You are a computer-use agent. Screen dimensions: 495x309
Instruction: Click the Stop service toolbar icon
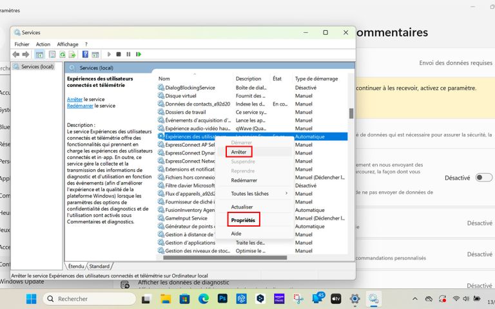coord(119,55)
